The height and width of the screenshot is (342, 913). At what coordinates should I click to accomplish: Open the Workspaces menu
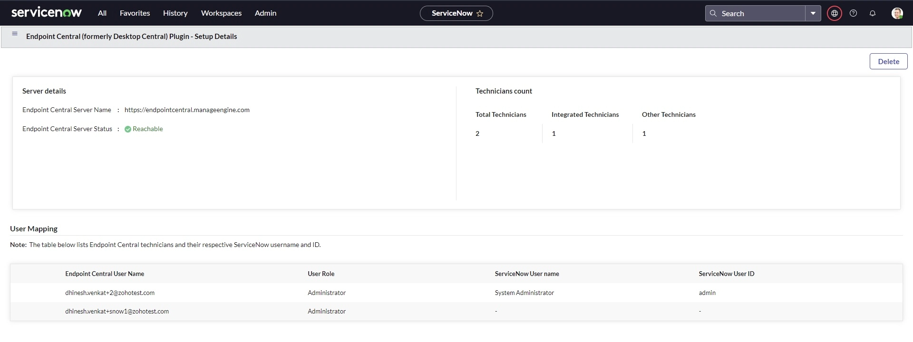pyautogui.click(x=222, y=13)
